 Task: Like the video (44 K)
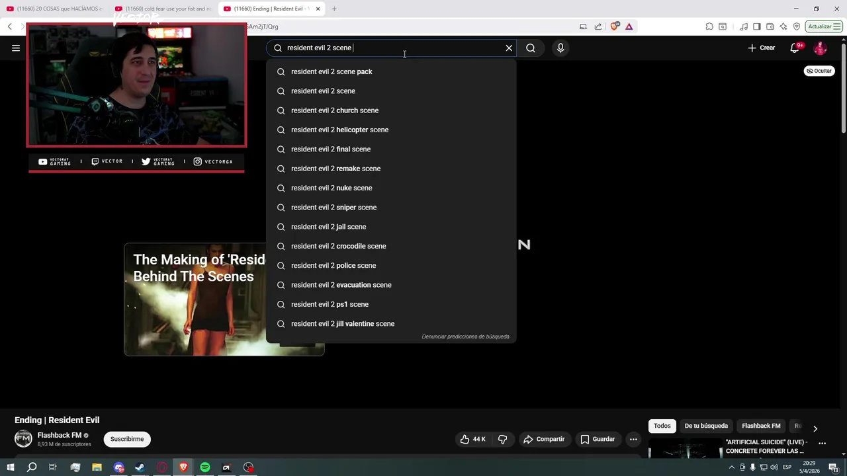pyautogui.click(x=473, y=439)
